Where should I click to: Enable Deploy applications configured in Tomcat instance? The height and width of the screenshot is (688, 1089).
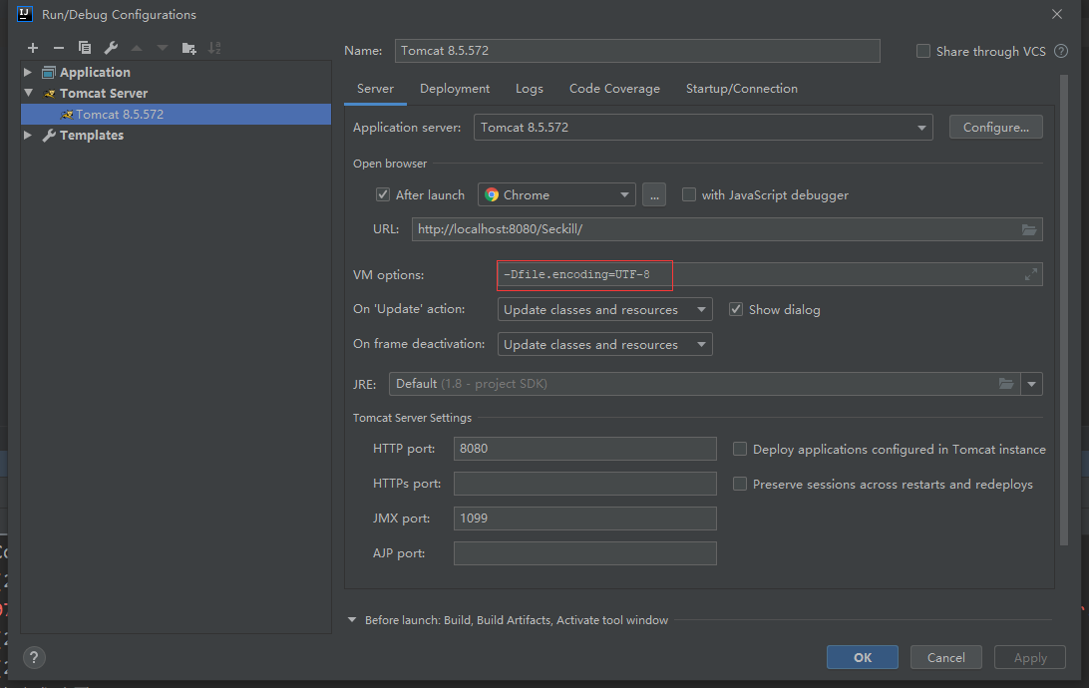point(740,449)
